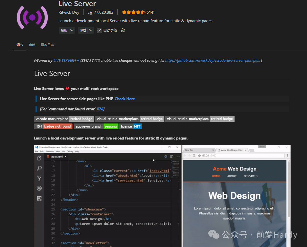307x247 pixels.
Task: Click the split editor icon in demo
Action: tap(172, 157)
